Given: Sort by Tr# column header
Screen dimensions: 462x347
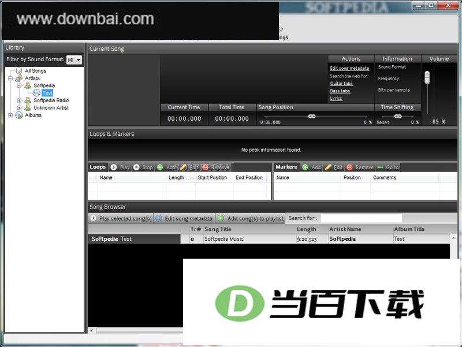Looking at the screenshot, I should (x=195, y=229).
